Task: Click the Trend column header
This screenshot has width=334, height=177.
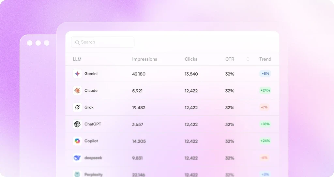Action: click(x=265, y=59)
